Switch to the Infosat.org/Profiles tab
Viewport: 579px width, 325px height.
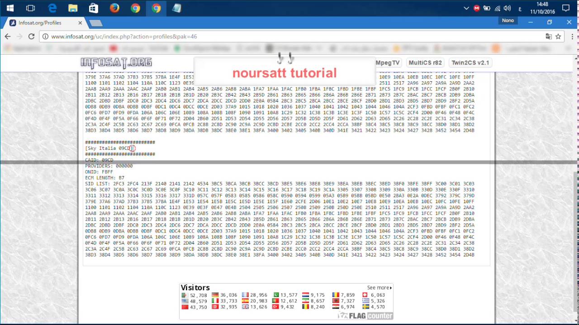point(43,23)
